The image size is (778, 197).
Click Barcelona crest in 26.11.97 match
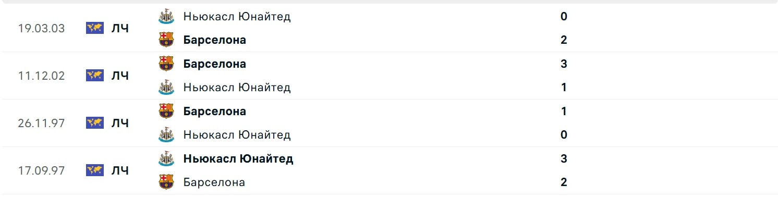click(x=166, y=111)
